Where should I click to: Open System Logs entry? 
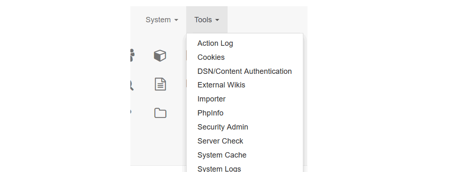pos(219,168)
